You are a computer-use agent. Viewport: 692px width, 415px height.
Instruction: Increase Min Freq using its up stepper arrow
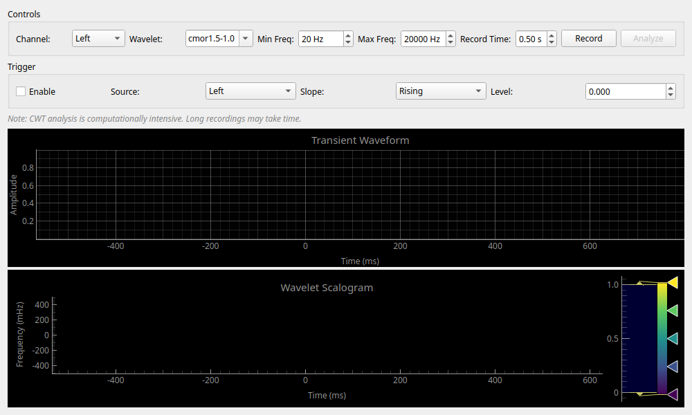pos(348,35)
